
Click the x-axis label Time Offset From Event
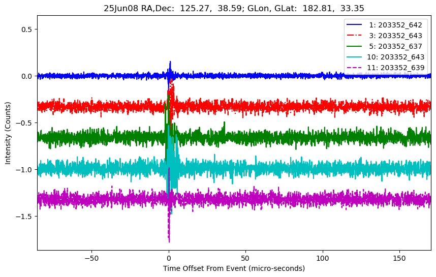[234, 268]
